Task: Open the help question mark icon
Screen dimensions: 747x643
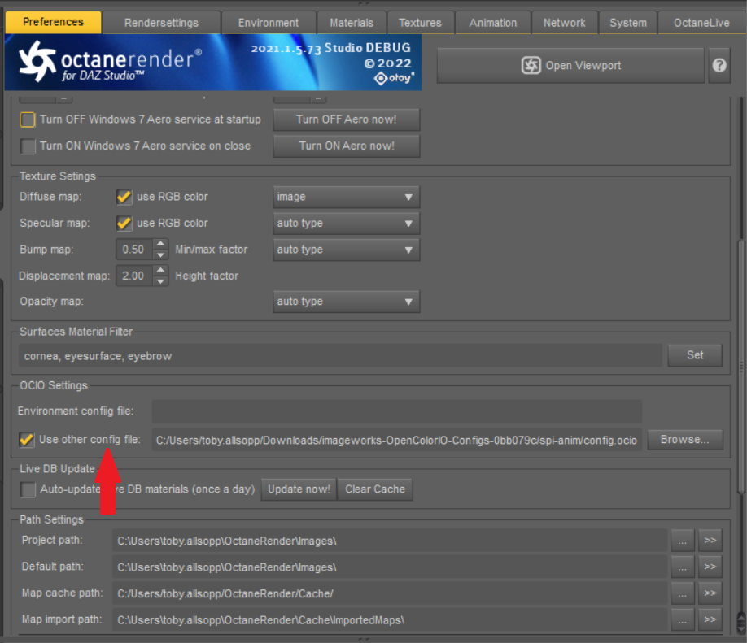Action: point(719,65)
